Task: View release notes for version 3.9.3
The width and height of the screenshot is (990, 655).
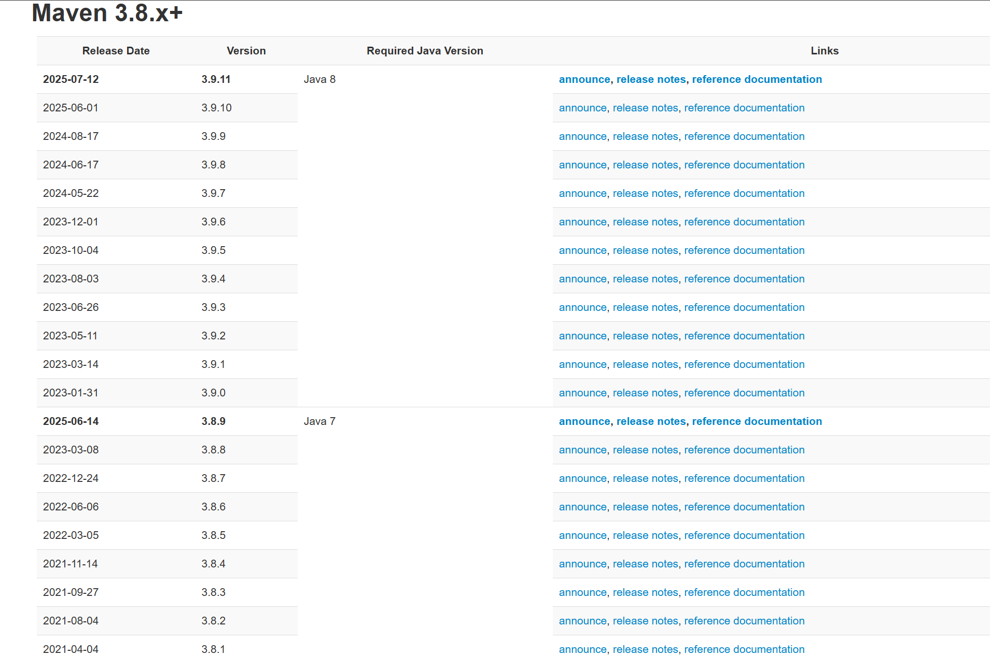Action: (645, 307)
